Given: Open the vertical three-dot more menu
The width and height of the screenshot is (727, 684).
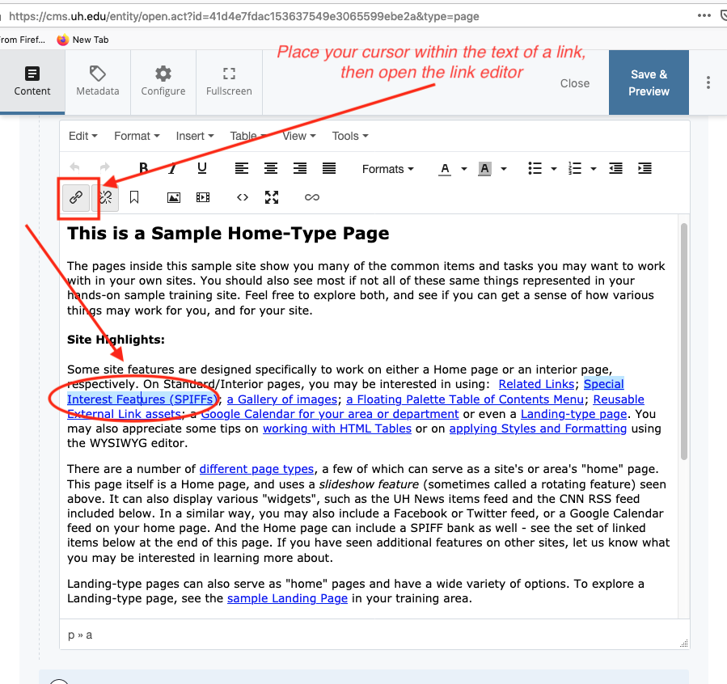Looking at the screenshot, I should (708, 82).
